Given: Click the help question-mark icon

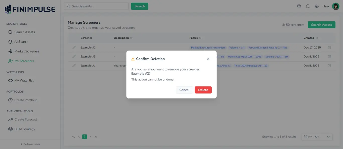Looking at the screenshot, I should (299, 6).
